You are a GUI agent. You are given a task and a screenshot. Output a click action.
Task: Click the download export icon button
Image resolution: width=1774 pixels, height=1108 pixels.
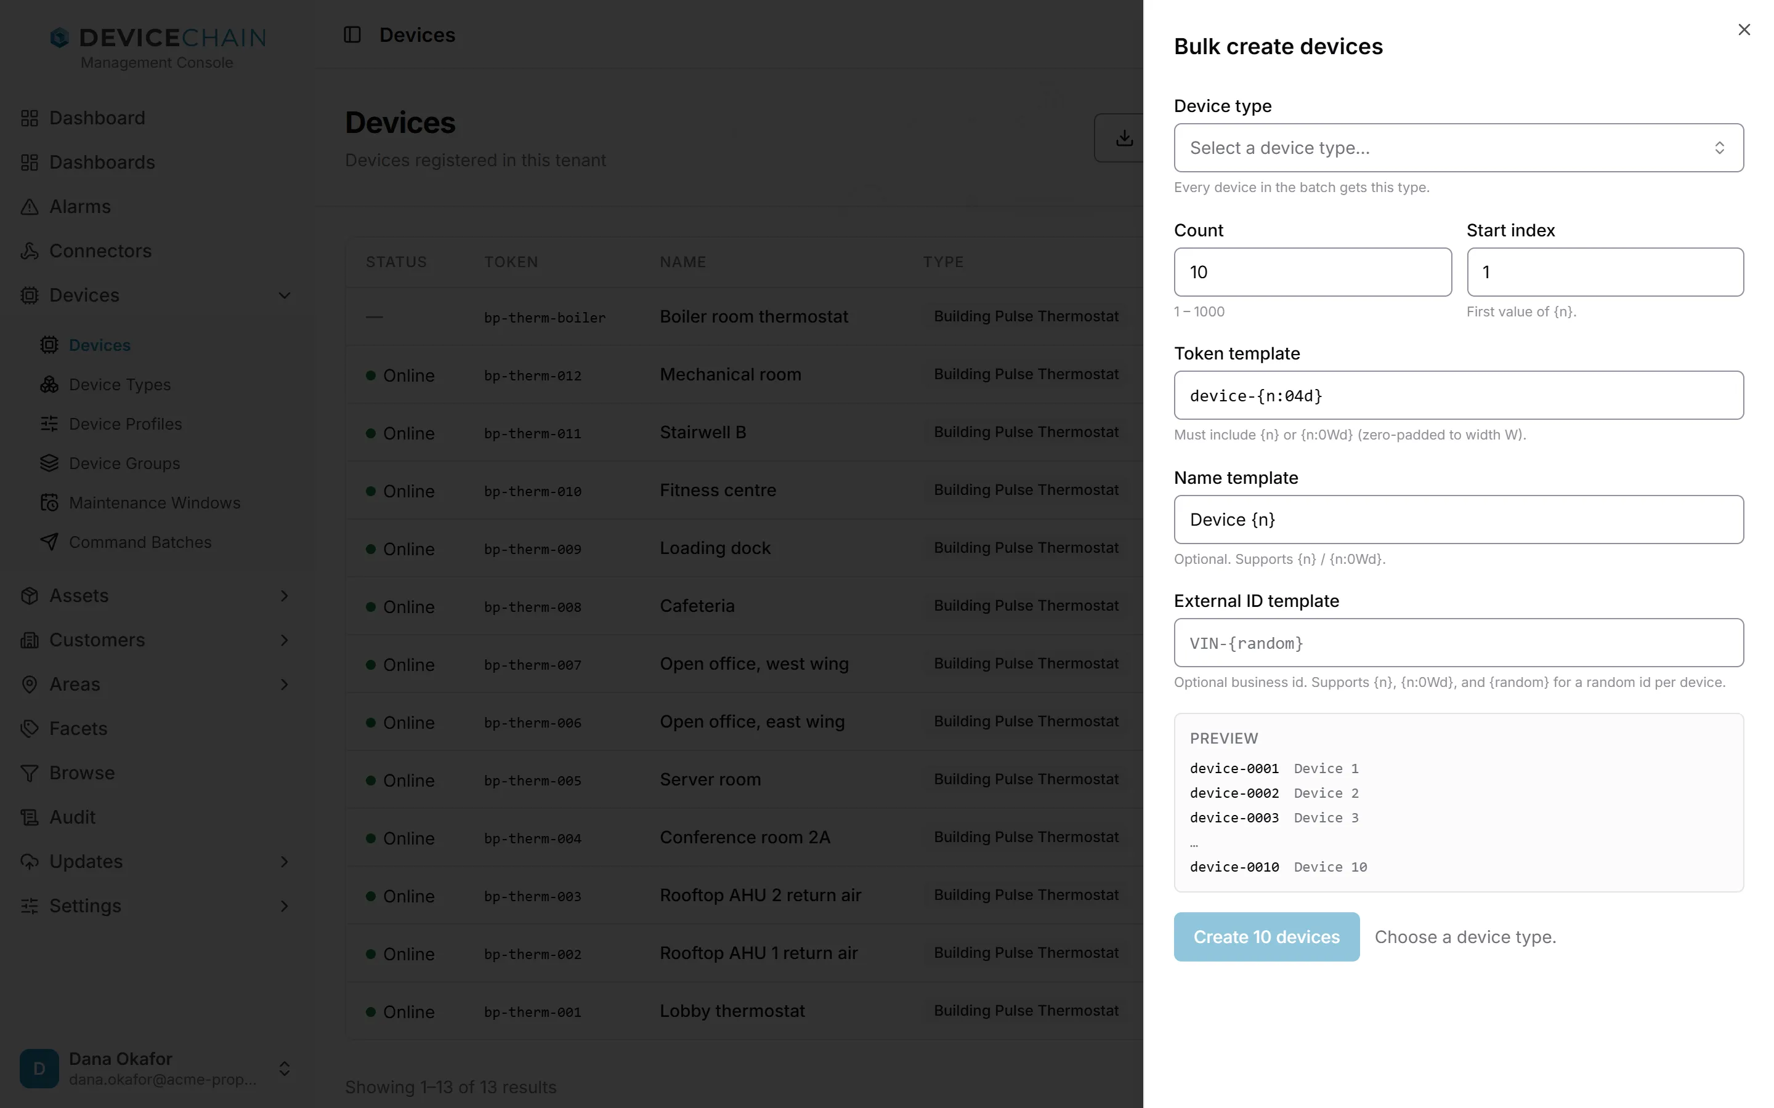(x=1124, y=138)
